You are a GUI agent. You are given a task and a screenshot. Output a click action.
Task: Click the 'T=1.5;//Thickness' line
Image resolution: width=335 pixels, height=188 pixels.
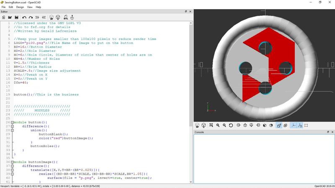pos(31,63)
